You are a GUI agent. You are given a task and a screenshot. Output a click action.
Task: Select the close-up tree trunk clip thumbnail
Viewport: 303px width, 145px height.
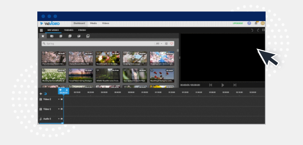(135, 76)
